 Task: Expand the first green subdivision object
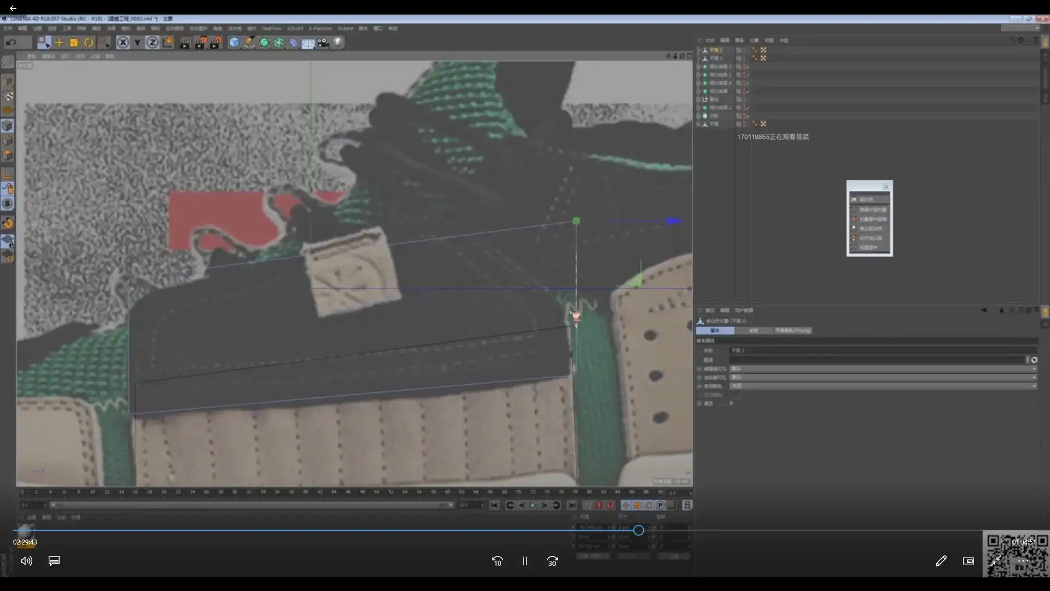(698, 67)
